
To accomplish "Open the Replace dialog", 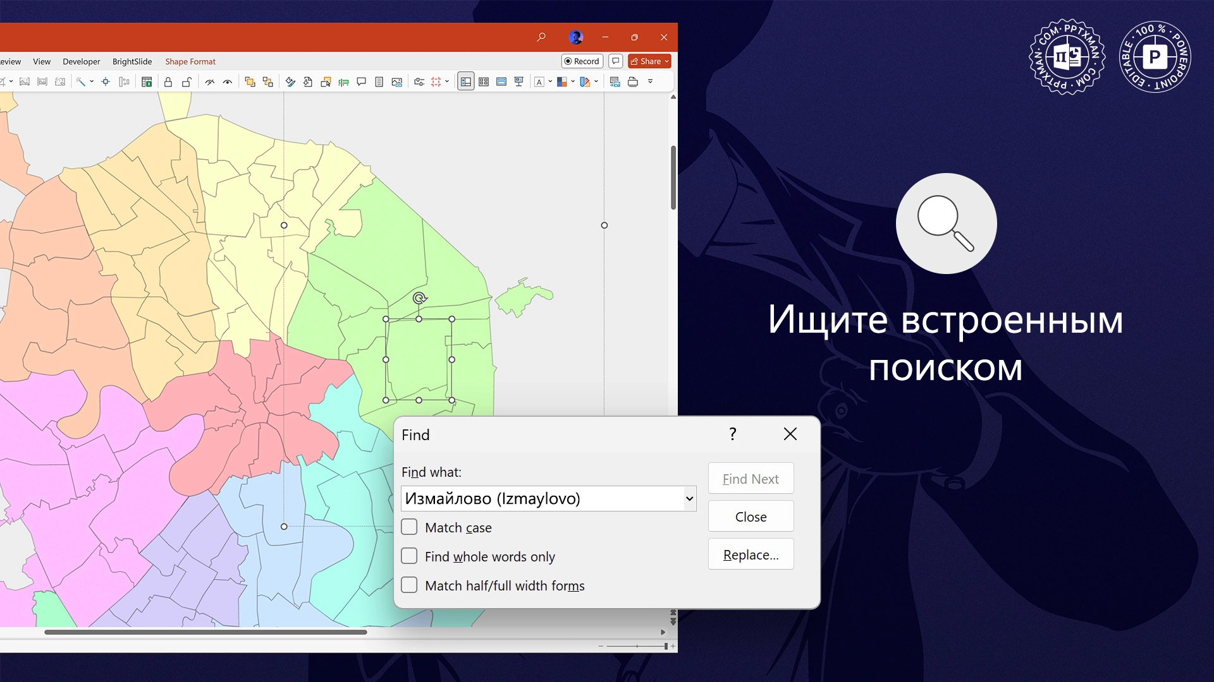I will 751,554.
